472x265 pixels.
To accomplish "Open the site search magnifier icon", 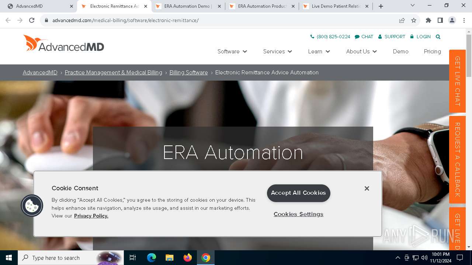I will pyautogui.click(x=438, y=37).
